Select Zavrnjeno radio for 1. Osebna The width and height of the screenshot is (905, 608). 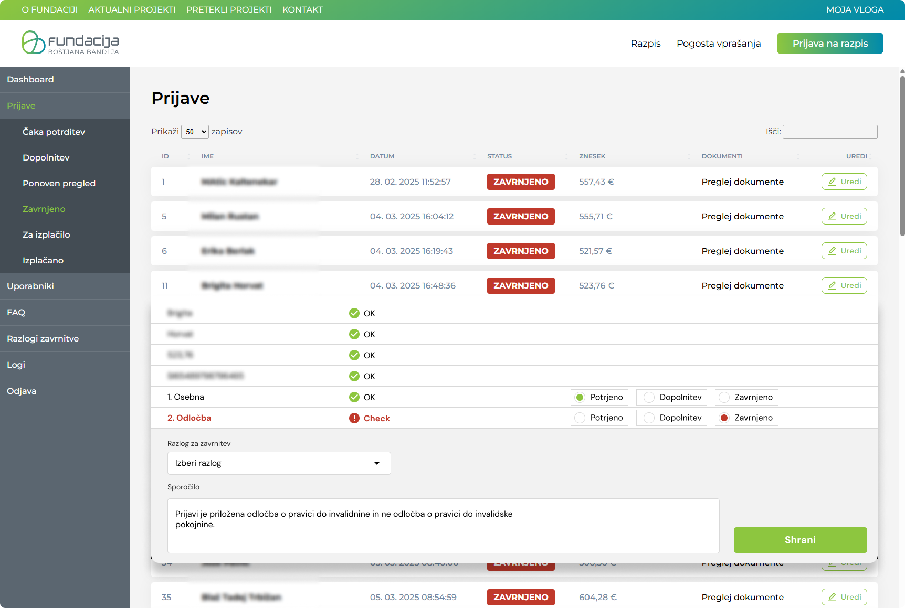724,397
